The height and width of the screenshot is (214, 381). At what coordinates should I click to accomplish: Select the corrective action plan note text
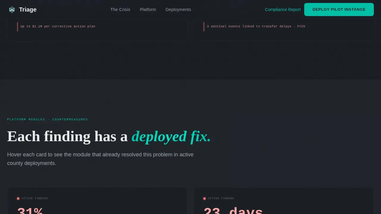(x=58, y=26)
